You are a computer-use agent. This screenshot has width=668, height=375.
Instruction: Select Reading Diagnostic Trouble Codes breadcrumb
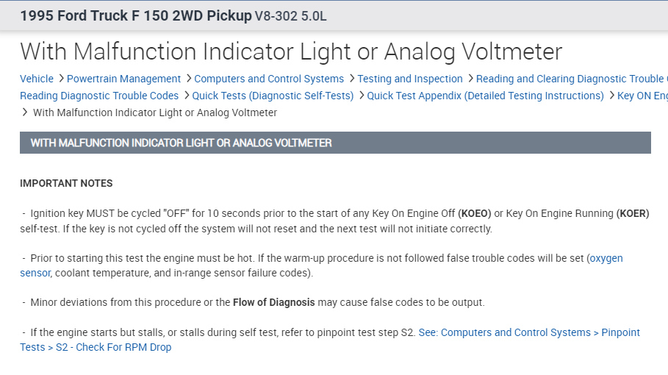(x=99, y=96)
